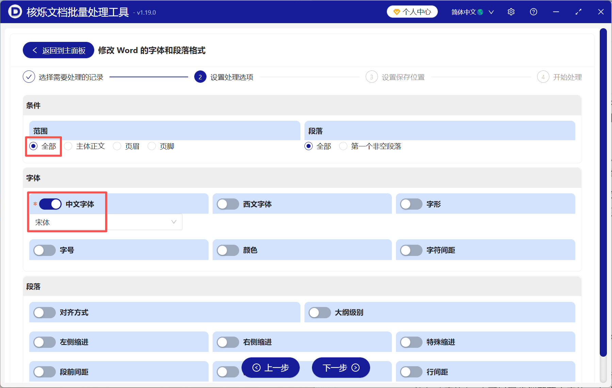The width and height of the screenshot is (612, 388).
Task: Disable the 中文字体 toggle
Action: click(x=50, y=204)
